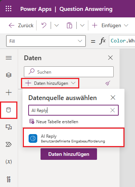This screenshot has width=135, height=187.
Task: Click the paste clipboard icon
Action: point(69,25)
